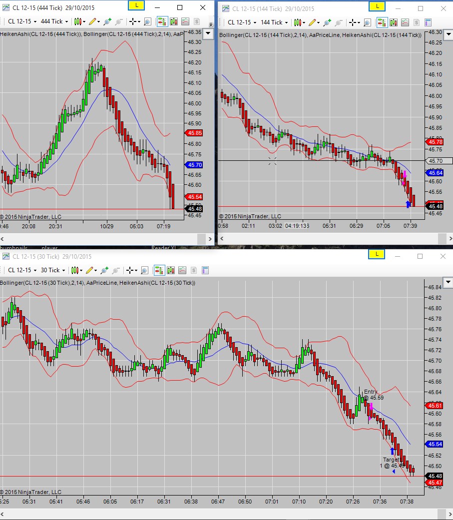Maximize the 144 Tick chart window

pyautogui.click(x=421, y=8)
